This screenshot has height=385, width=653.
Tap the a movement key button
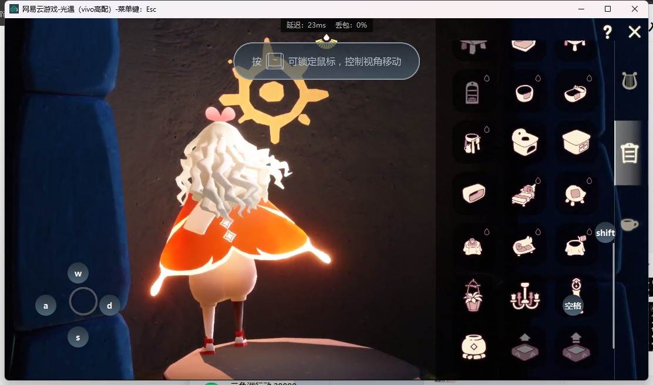tap(46, 306)
